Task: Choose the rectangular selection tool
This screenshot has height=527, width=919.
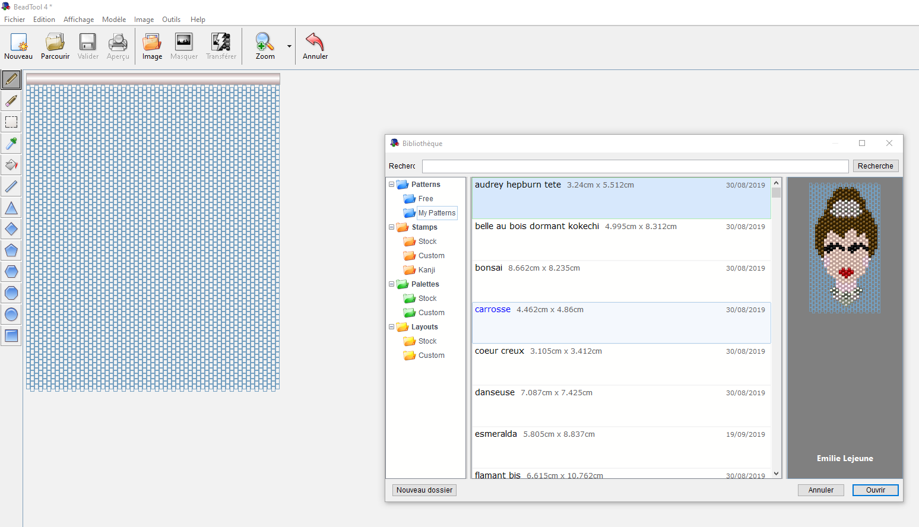Action: click(11, 122)
